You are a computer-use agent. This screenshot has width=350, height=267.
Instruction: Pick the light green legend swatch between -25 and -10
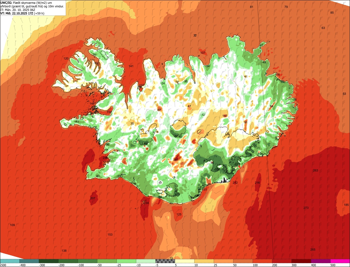tap(126, 261)
